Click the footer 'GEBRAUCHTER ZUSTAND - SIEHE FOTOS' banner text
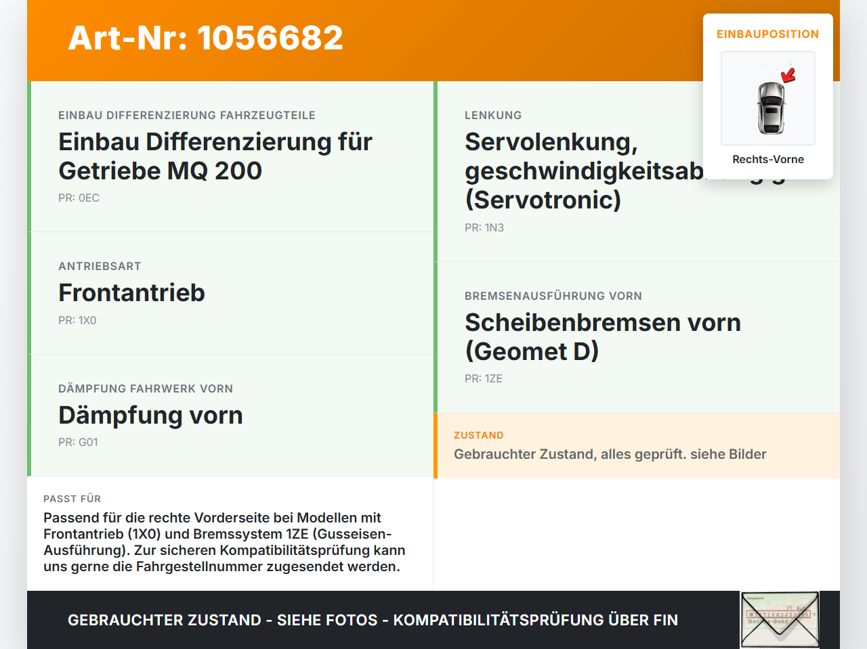 [373, 620]
